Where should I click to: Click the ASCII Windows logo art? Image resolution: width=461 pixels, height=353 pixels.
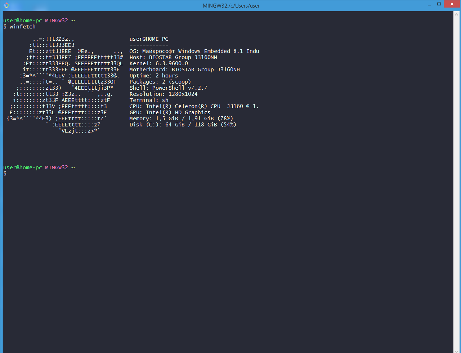65,85
